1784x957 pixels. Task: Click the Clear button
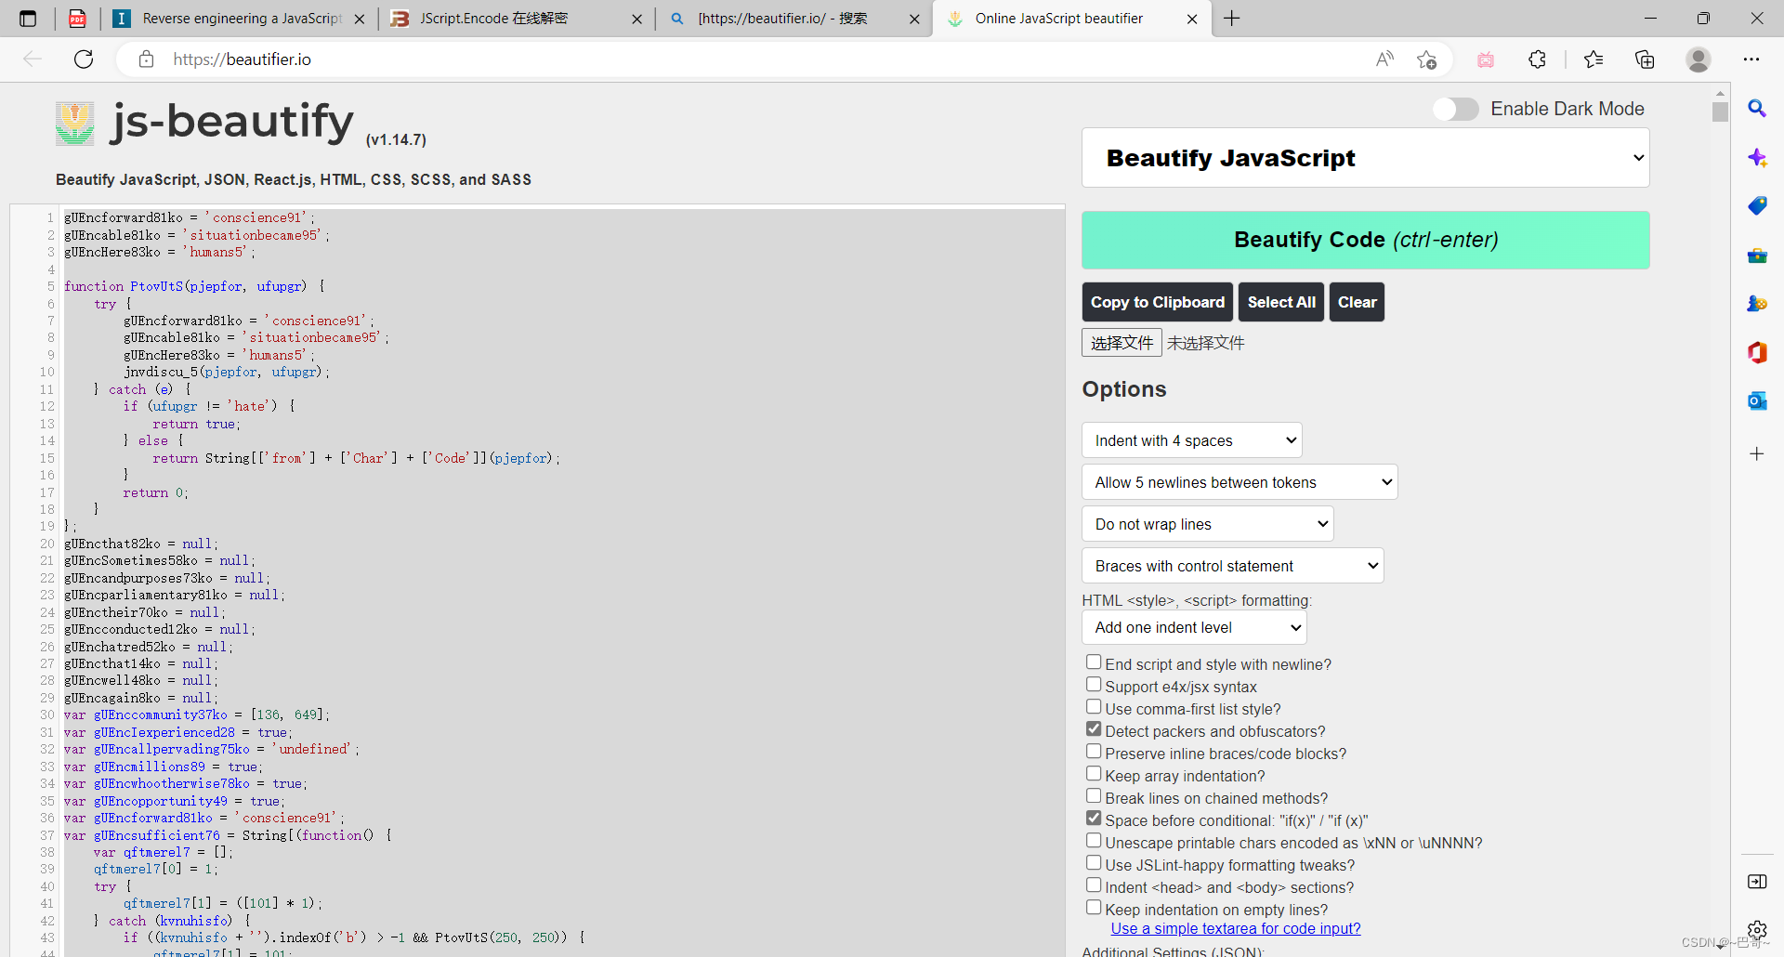click(1357, 302)
